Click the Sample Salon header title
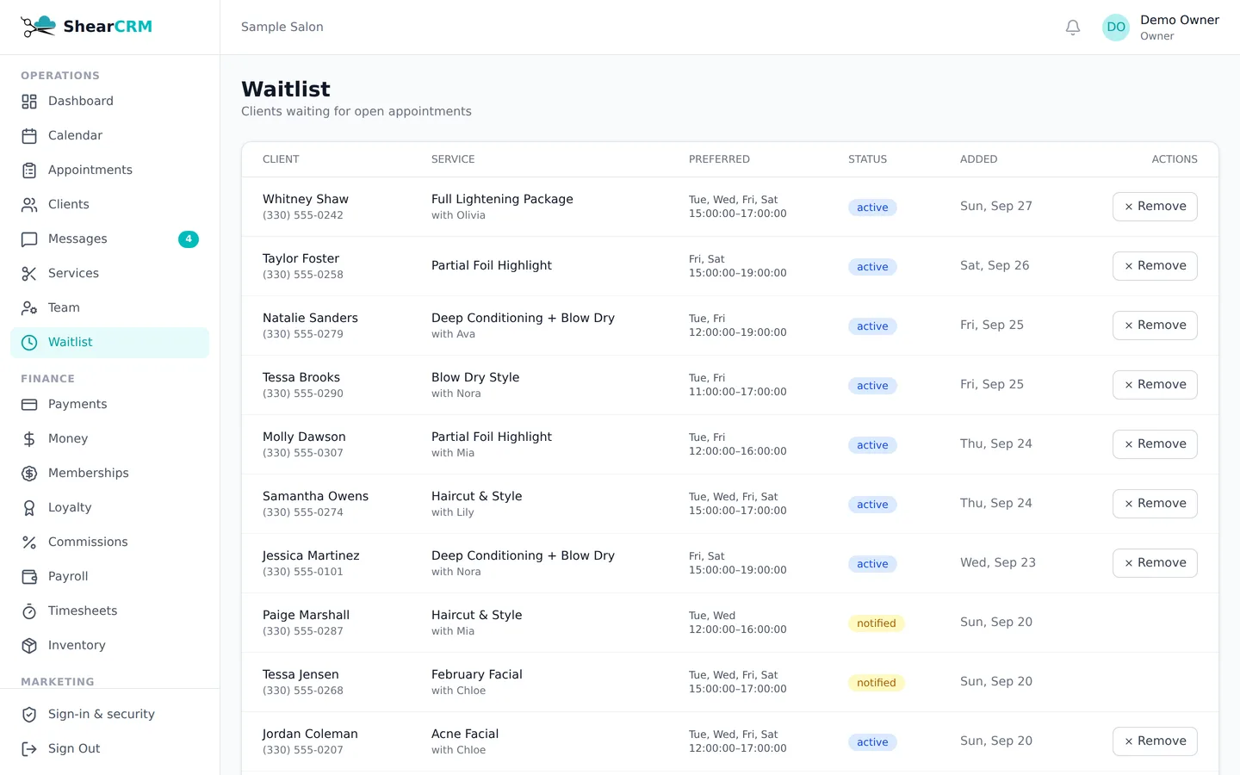The height and width of the screenshot is (775, 1240). (x=282, y=27)
